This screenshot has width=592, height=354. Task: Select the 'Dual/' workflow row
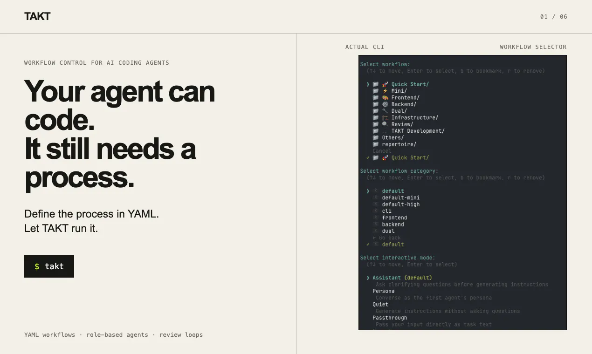tap(390, 111)
